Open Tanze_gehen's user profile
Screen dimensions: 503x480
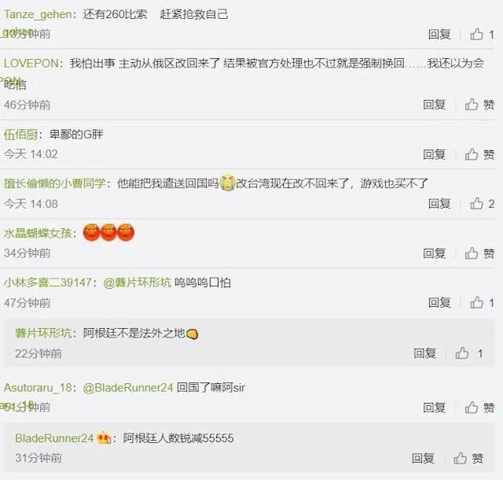tap(38, 14)
